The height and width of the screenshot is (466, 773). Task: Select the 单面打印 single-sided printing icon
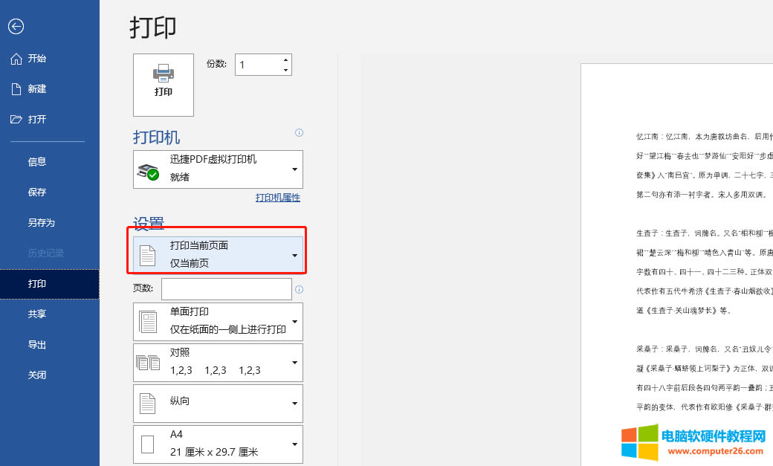pos(148,321)
